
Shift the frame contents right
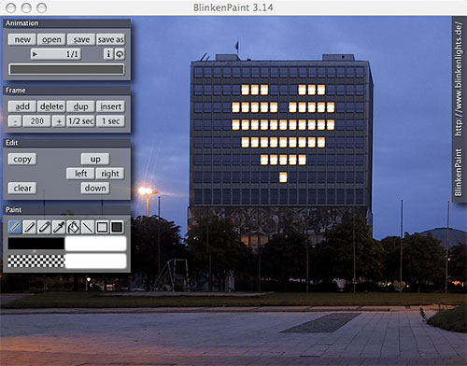click(110, 174)
